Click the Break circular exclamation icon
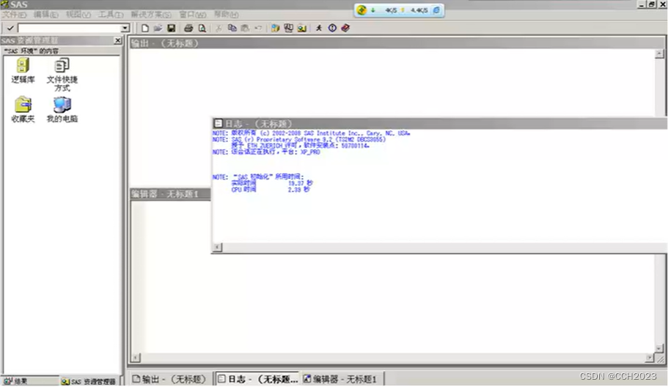The width and height of the screenshot is (668, 387). tap(332, 28)
